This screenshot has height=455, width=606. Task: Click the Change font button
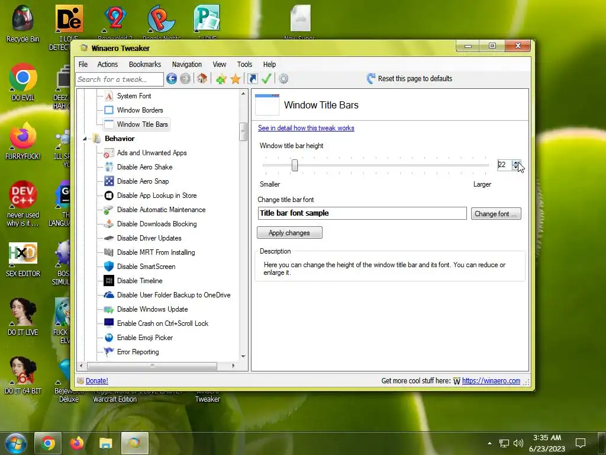tap(496, 213)
